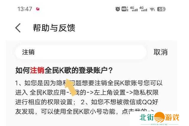Focus the search field containing 注销
The height and width of the screenshot is (126, 189).
tap(81, 52)
